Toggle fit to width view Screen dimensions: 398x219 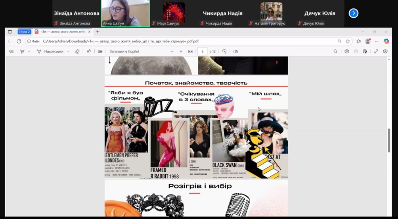pyautogui.click(x=190, y=51)
